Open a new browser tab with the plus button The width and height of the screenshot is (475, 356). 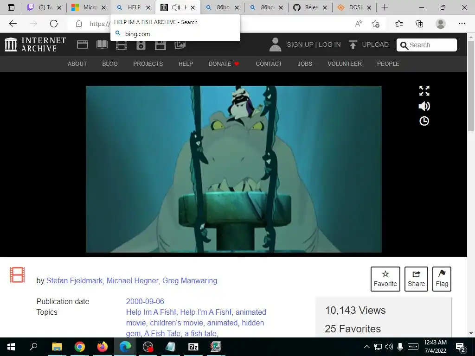(x=385, y=7)
